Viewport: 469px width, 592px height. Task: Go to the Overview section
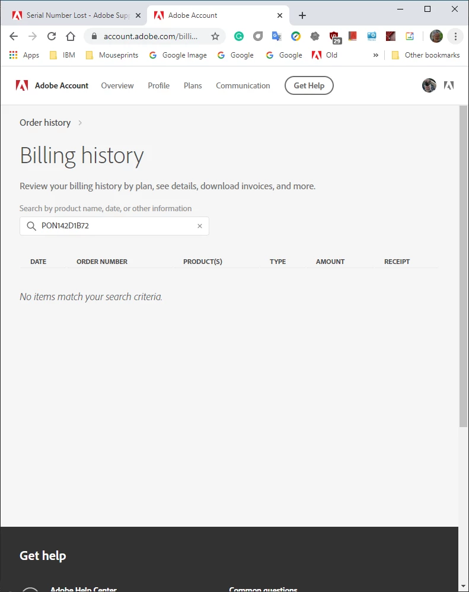tap(117, 85)
